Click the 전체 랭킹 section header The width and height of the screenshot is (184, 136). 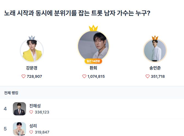11,93
